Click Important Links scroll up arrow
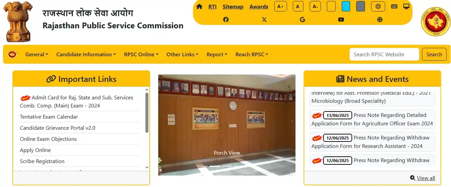 147,90
